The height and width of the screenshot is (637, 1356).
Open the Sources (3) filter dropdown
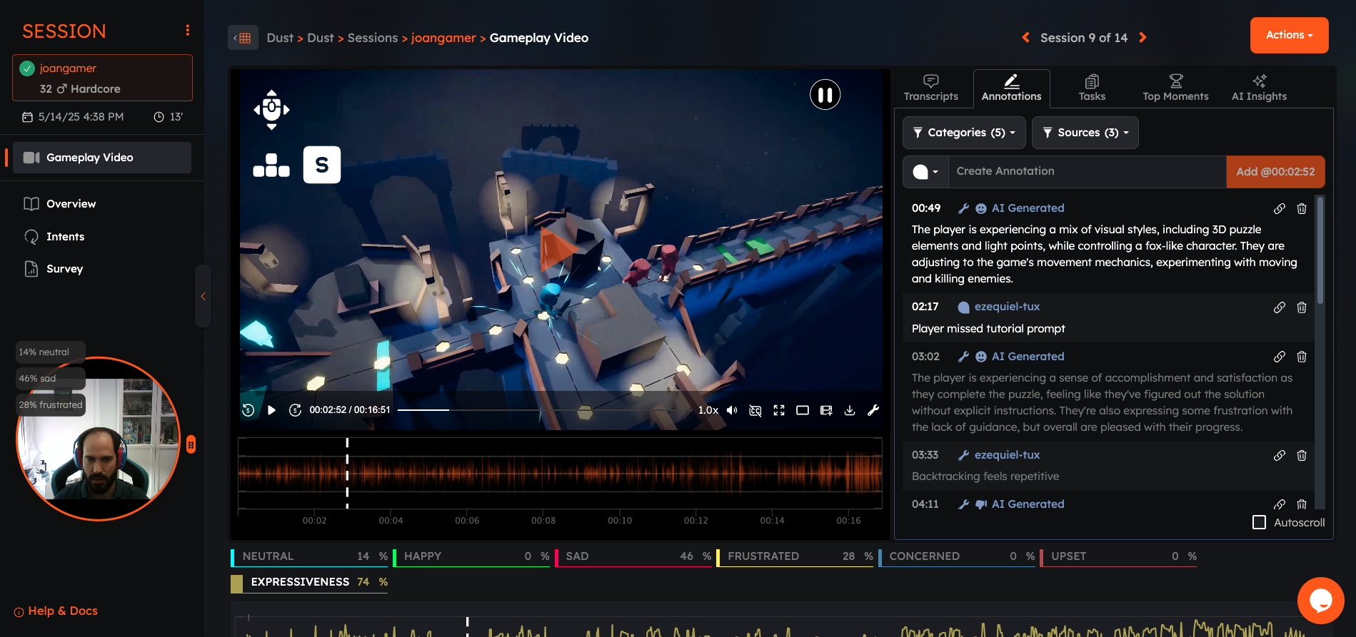tap(1085, 133)
